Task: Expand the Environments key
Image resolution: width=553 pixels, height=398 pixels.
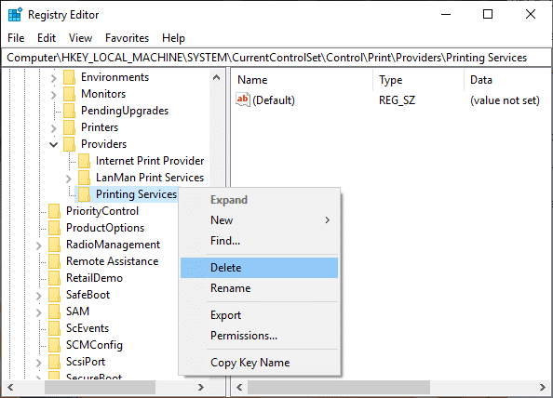Action: tap(54, 78)
